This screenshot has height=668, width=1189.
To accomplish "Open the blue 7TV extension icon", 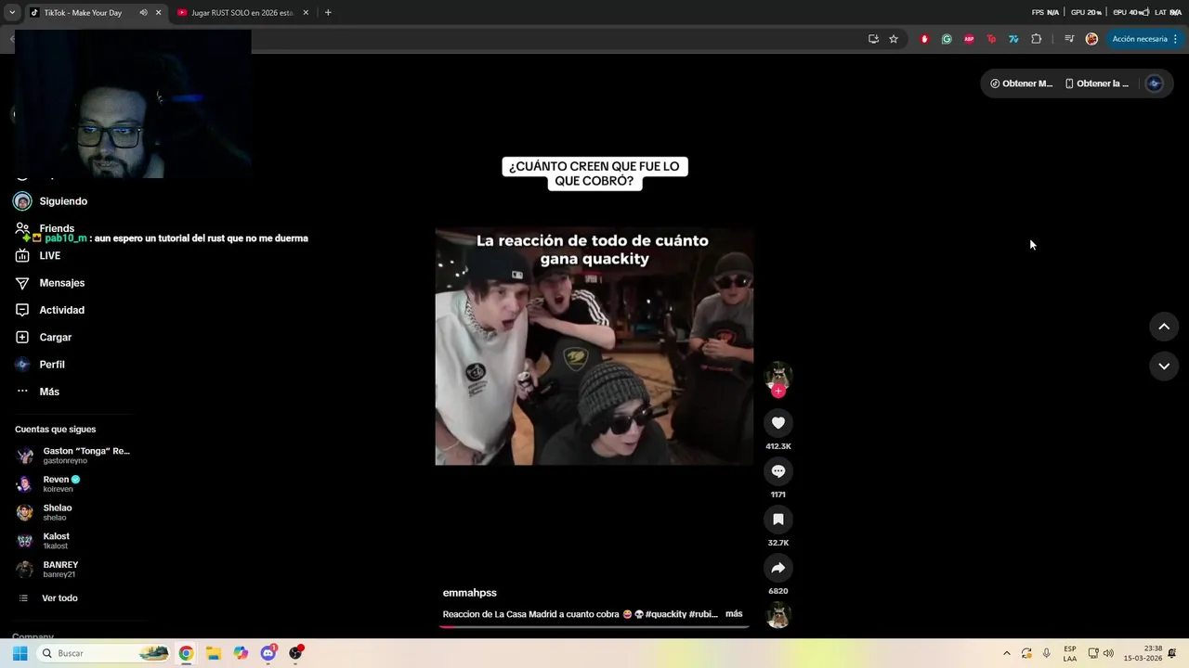I will (1013, 39).
